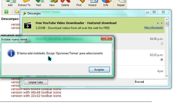Open the View toolbar button

tap(52, 3)
